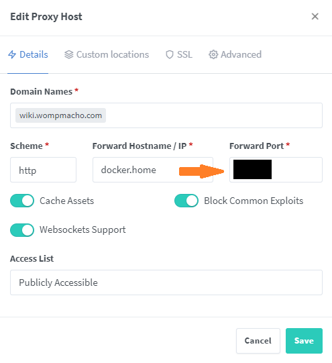
Task: Click the Forward Port input field
Action: (x=276, y=170)
